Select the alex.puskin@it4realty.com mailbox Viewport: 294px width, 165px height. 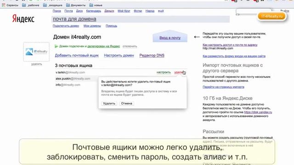coord(73,79)
